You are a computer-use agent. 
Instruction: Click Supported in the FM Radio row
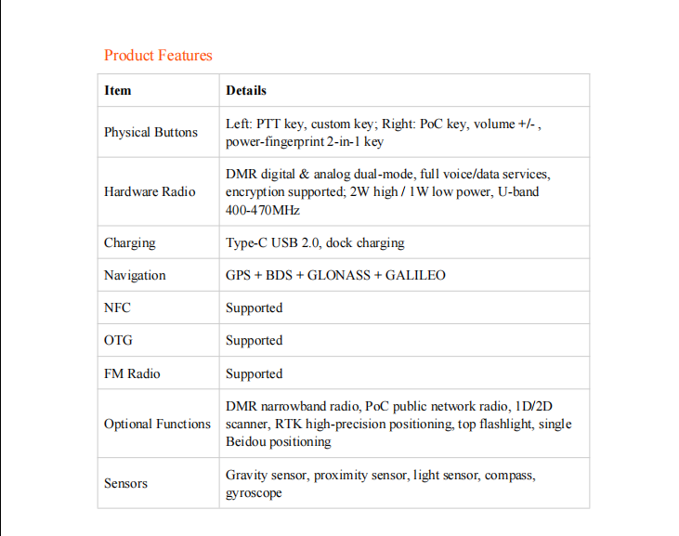(x=255, y=373)
